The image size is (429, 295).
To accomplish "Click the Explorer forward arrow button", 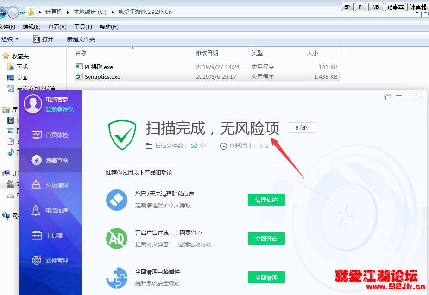I will click(x=13, y=13).
